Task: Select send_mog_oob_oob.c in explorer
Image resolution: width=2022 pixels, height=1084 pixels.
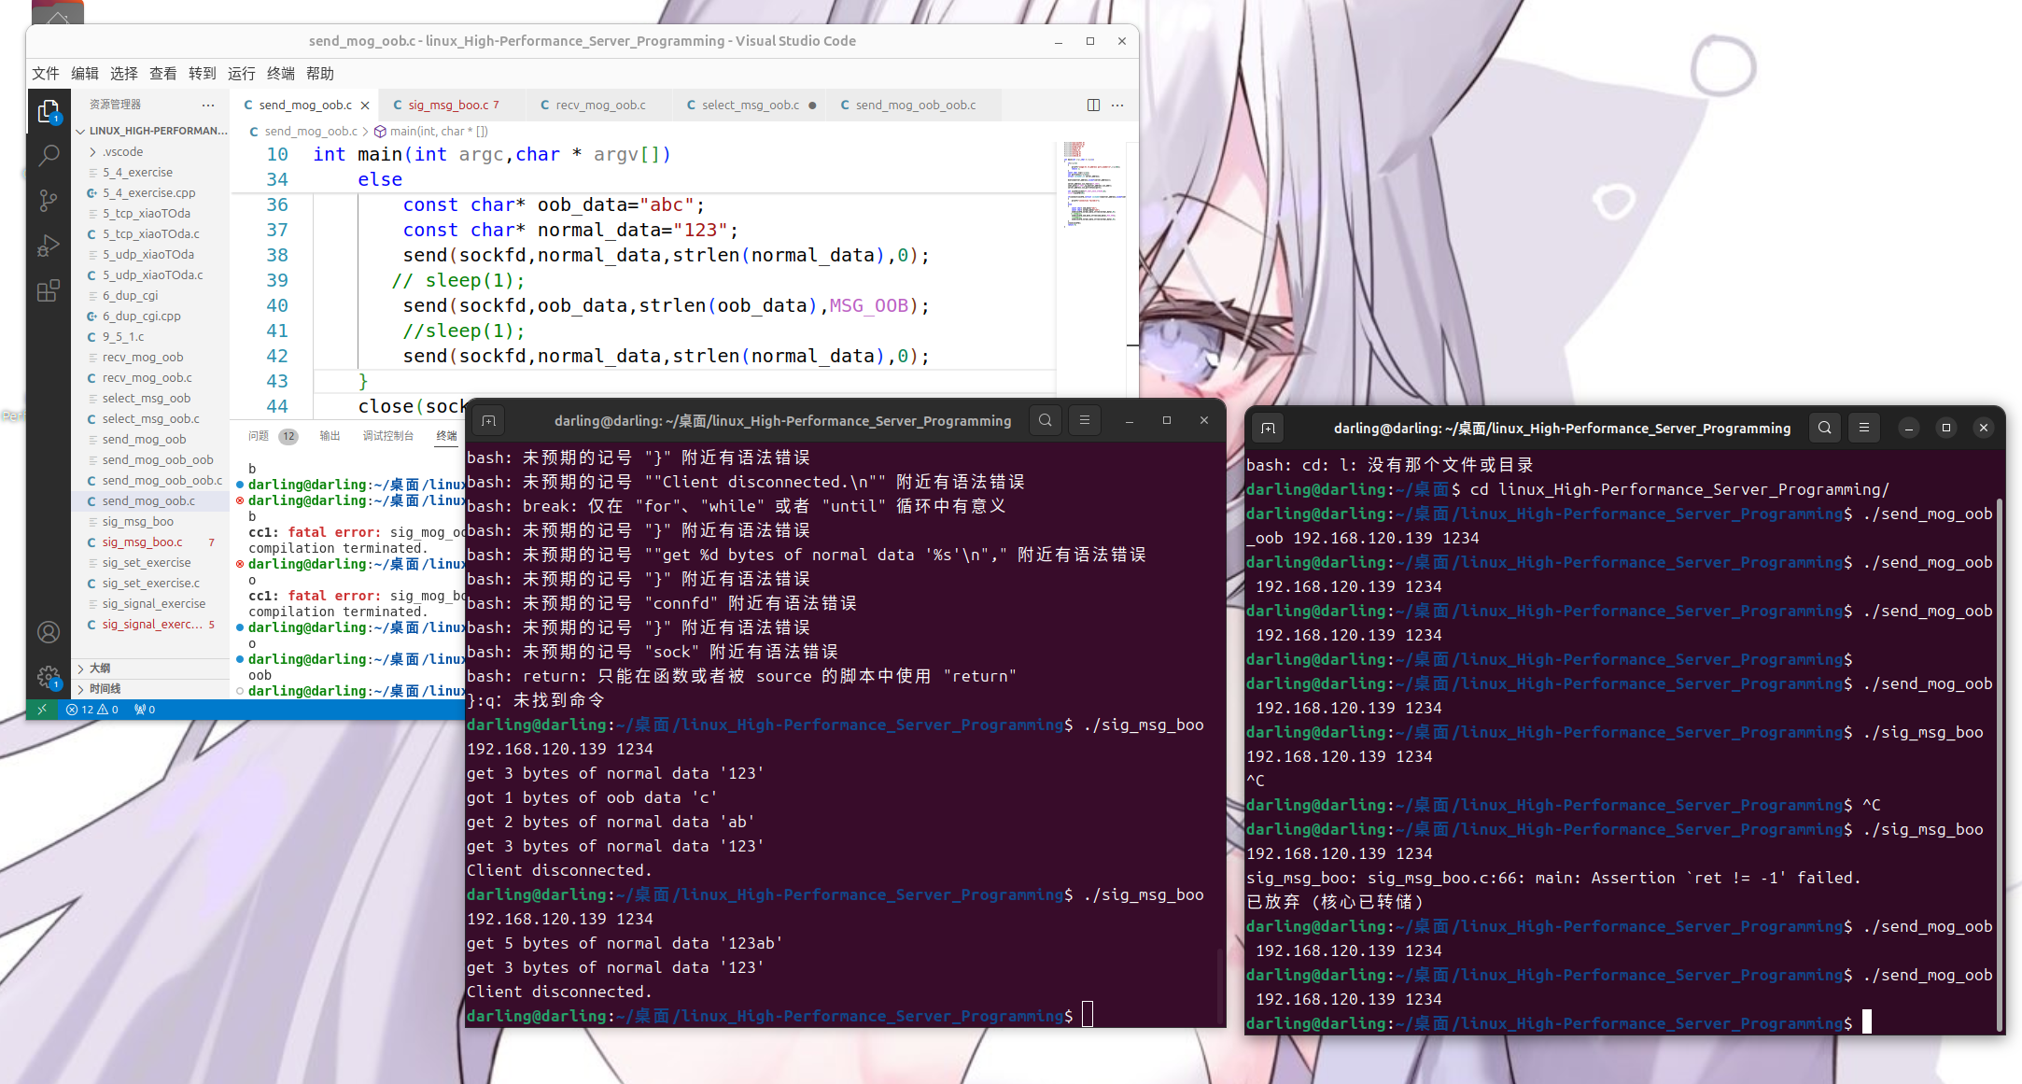Action: (151, 480)
